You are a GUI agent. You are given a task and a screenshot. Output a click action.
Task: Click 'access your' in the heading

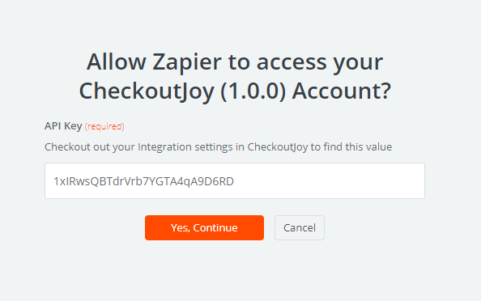click(320, 63)
